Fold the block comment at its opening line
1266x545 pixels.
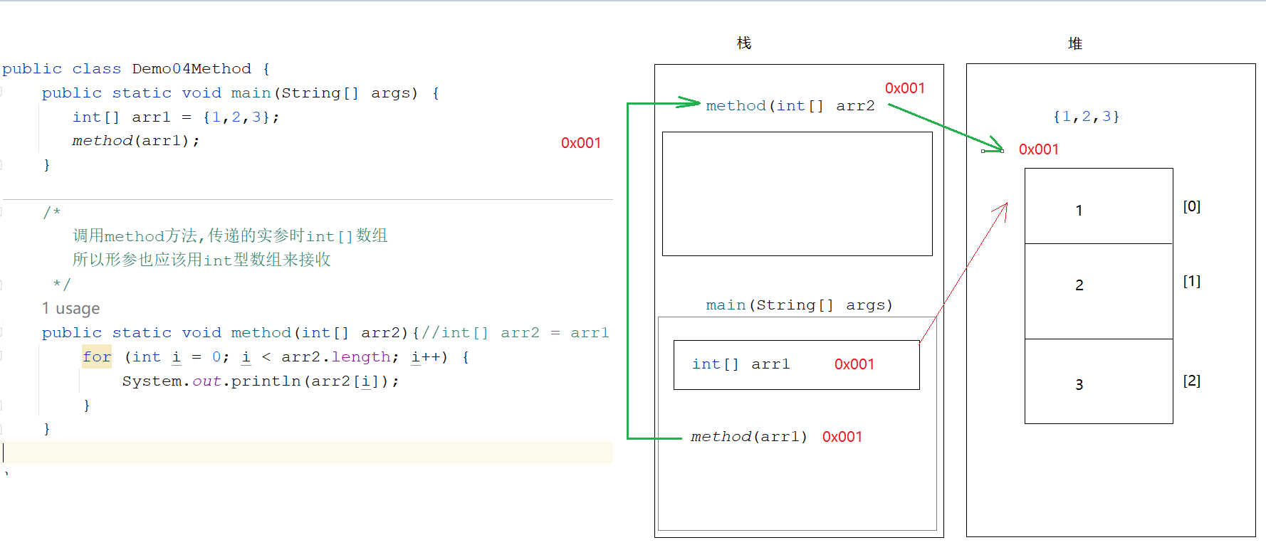[x=1, y=212]
